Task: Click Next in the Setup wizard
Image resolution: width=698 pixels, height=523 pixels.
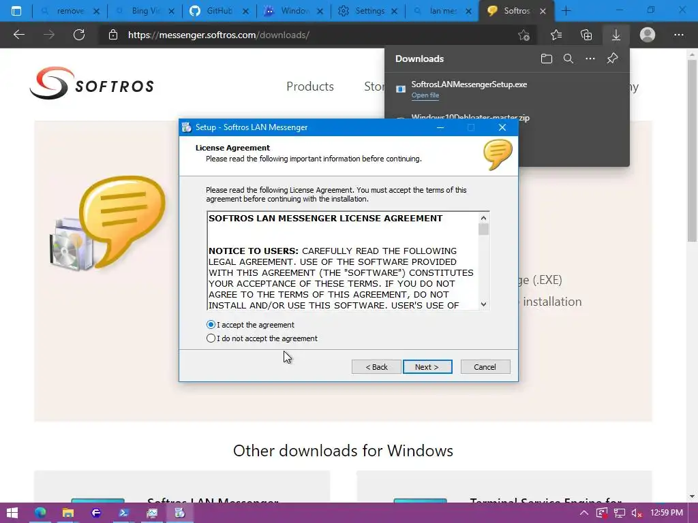Action: pyautogui.click(x=427, y=367)
